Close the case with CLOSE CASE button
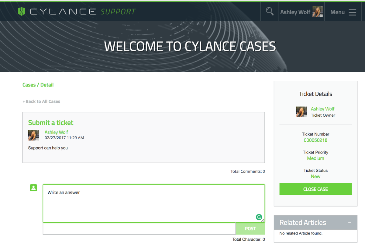The image size is (365, 251). click(x=315, y=189)
